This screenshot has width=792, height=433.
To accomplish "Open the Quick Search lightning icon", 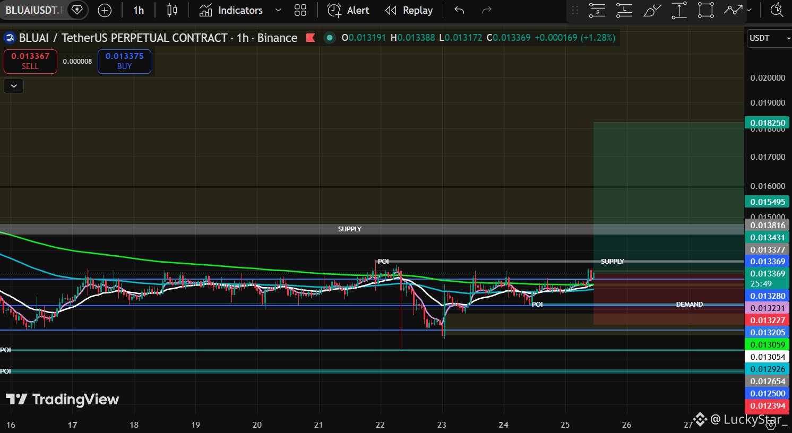I will tap(777, 10).
